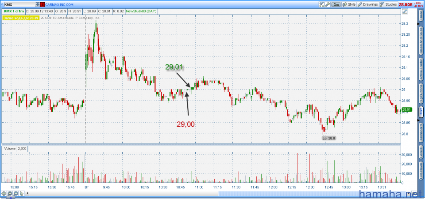Image resolution: width=425 pixels, height=199 pixels.
Task: Click the wrench chart settings icon
Action: [x=327, y=4]
